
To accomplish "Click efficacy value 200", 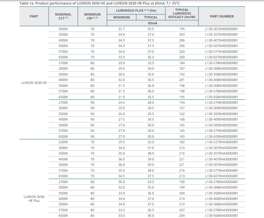I will click(x=182, y=57).
